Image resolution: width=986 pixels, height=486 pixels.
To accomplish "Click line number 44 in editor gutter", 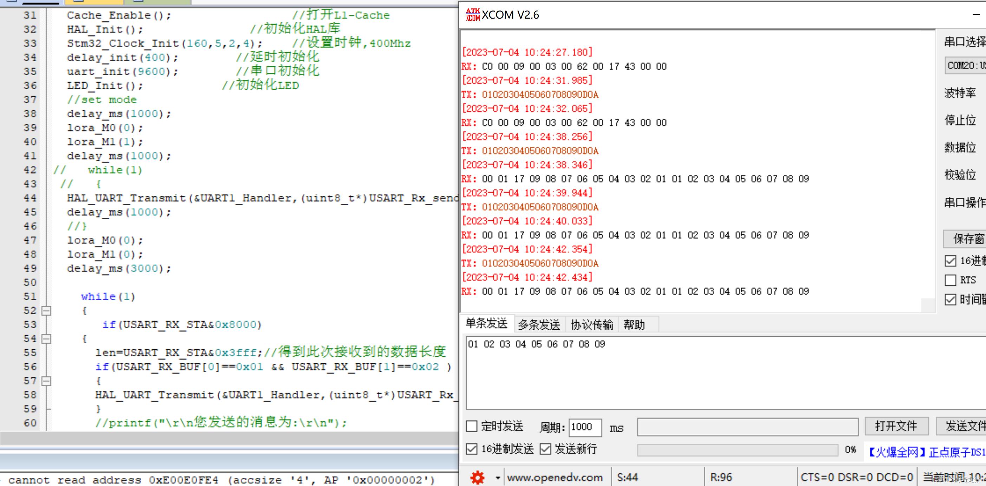I will [30, 198].
